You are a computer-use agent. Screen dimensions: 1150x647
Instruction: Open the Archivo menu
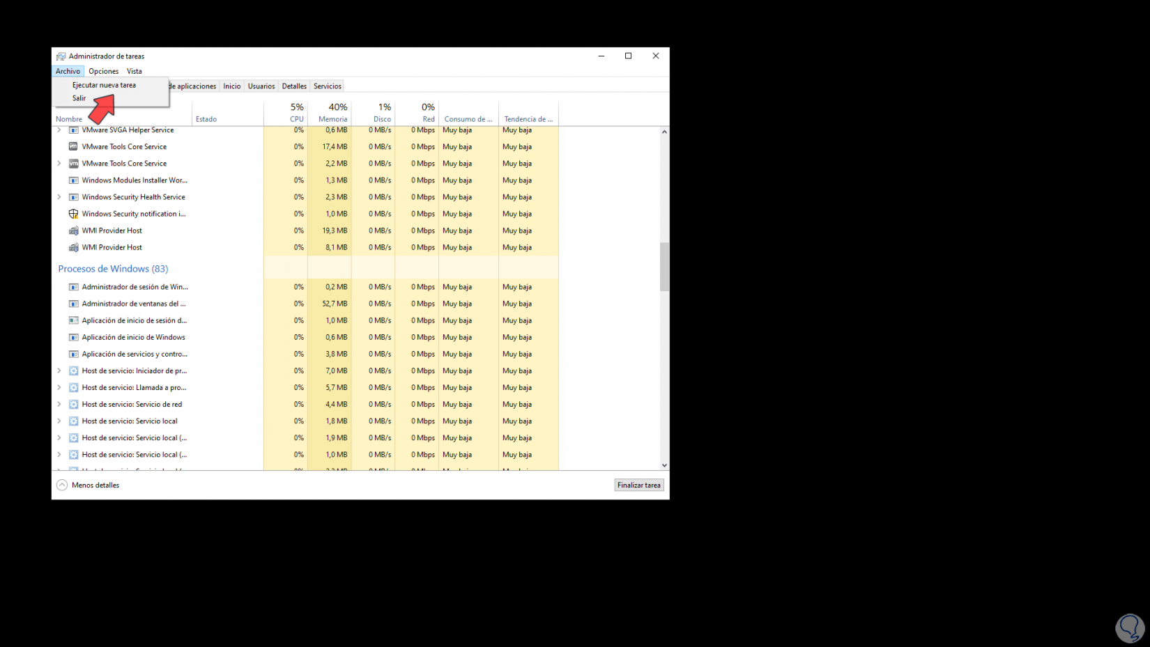pyautogui.click(x=68, y=71)
